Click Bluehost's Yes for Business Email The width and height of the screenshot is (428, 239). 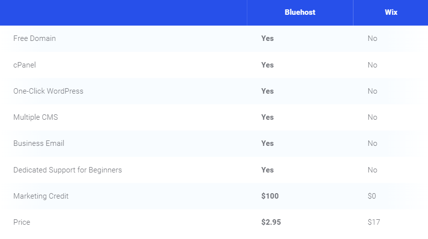pos(268,143)
